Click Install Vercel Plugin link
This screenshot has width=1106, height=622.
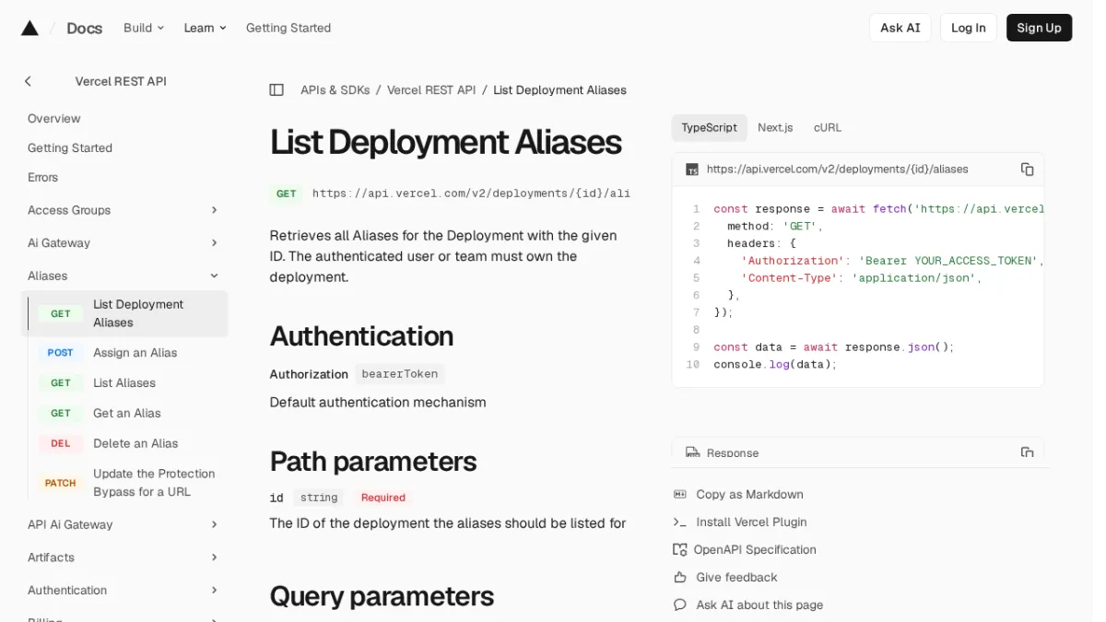click(751, 522)
